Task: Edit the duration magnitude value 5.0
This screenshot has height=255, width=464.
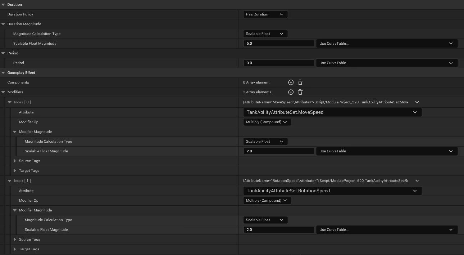Action: (279, 44)
